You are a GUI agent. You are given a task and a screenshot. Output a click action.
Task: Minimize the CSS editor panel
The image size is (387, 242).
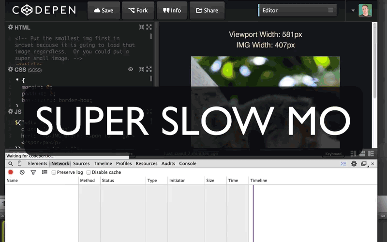(141, 70)
